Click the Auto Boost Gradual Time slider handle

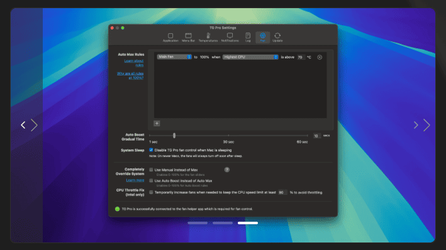point(174,136)
